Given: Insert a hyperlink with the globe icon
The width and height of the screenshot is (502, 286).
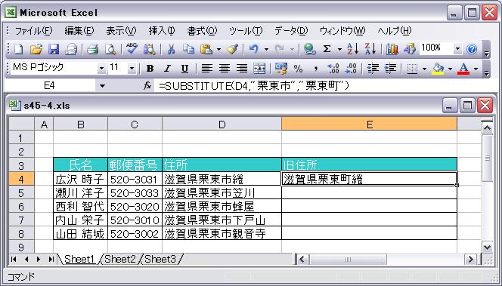Looking at the screenshot, I should pyautogui.click(x=309, y=49).
